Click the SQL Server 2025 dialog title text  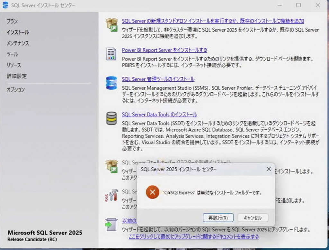pos(179,169)
